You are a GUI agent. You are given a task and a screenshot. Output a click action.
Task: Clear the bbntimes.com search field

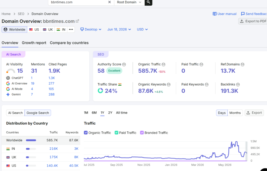coord(110,2)
